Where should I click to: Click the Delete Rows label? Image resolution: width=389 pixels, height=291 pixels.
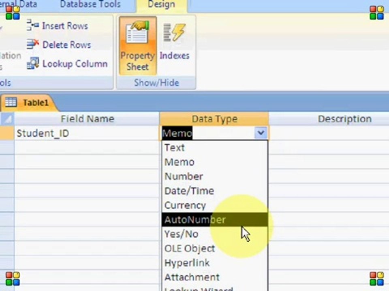tap(67, 45)
